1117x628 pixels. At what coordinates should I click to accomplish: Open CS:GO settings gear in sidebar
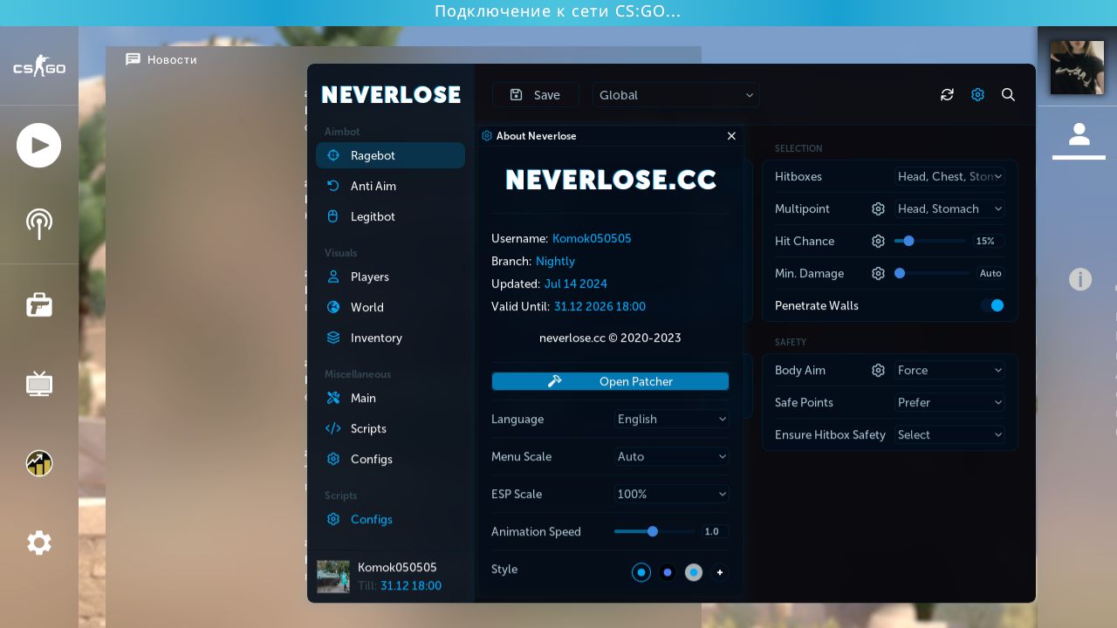click(38, 543)
